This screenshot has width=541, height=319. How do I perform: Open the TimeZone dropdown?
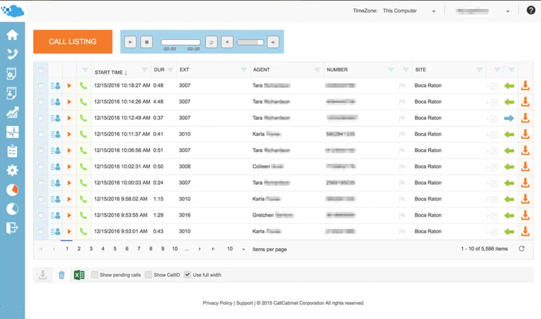point(409,11)
